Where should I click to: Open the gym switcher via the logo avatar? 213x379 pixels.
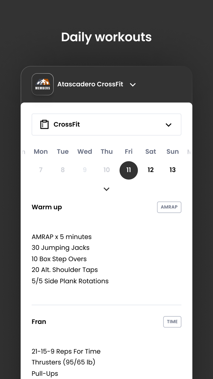point(43,84)
